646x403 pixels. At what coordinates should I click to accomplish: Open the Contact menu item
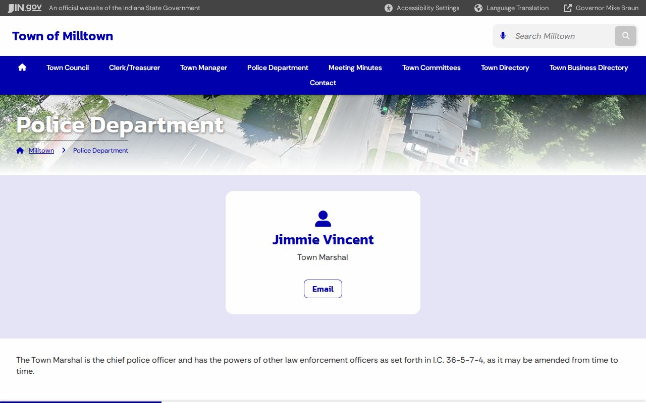[323, 83]
